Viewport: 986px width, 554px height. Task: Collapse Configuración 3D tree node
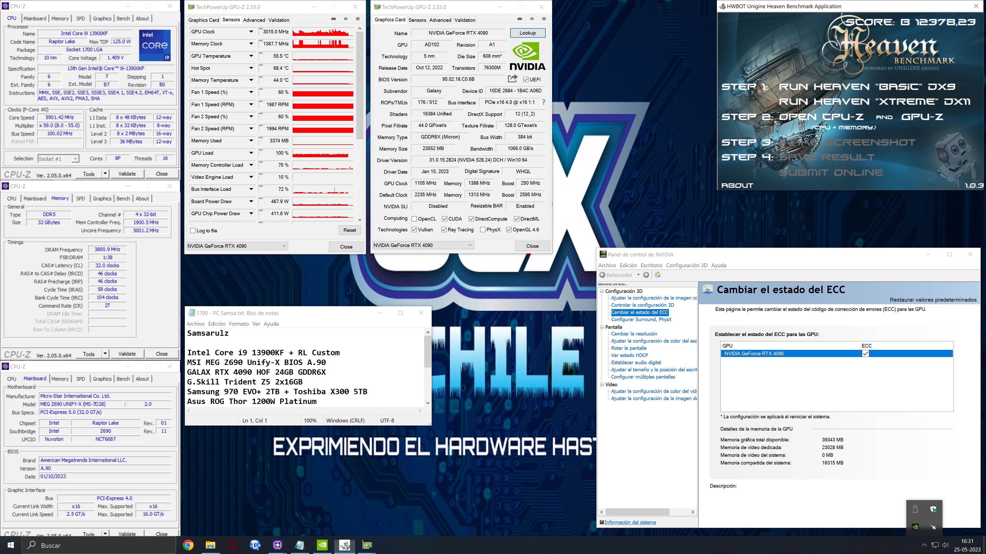pyautogui.click(x=602, y=291)
